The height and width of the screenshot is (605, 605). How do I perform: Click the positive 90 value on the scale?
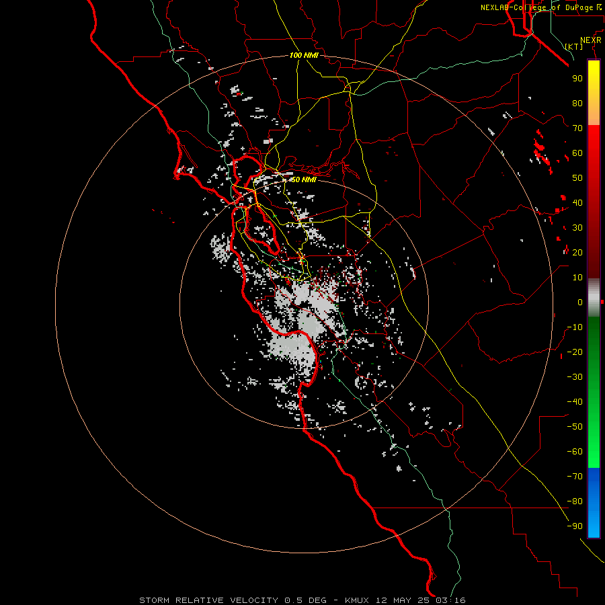tap(577, 79)
